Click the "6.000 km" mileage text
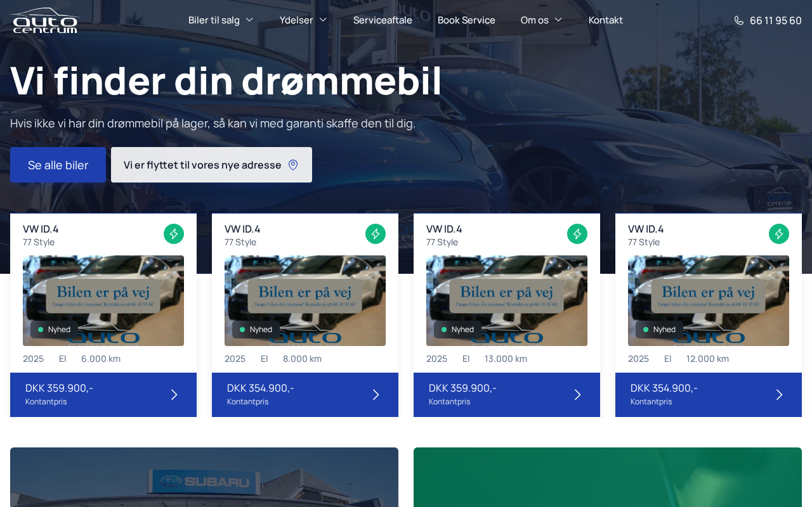This screenshot has height=507, width=812. coord(101,359)
